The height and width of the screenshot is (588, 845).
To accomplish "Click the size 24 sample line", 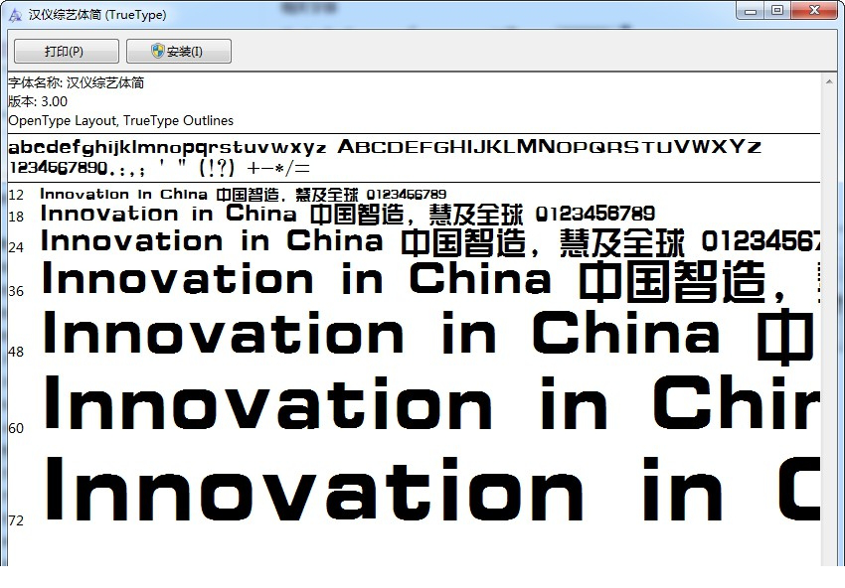I will click(x=430, y=241).
